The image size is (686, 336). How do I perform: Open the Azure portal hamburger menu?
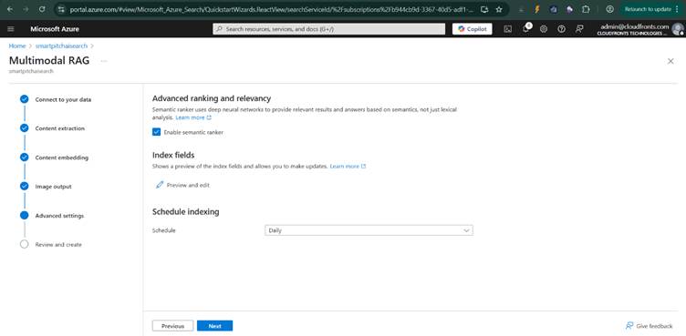tap(11, 29)
